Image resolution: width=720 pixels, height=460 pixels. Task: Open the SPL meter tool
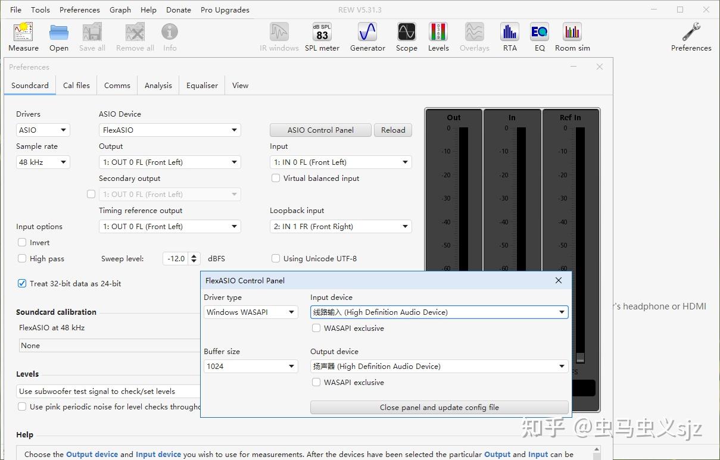[322, 37]
